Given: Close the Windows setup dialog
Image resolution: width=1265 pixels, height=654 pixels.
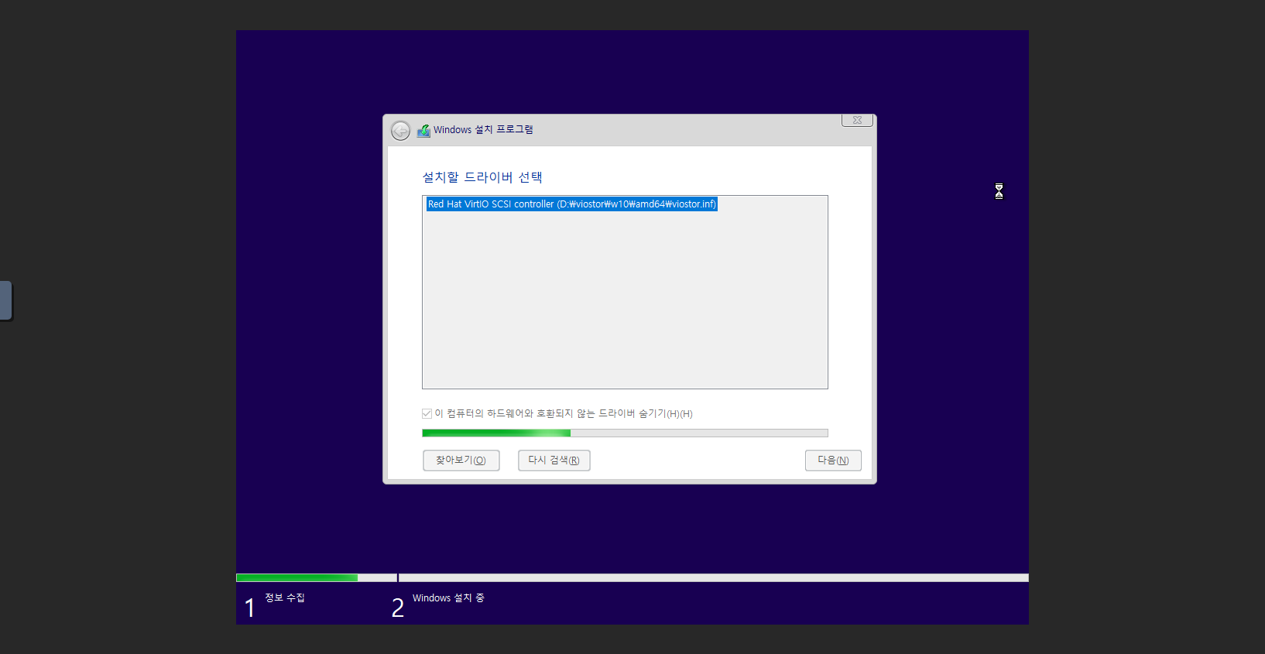Looking at the screenshot, I should (x=857, y=120).
